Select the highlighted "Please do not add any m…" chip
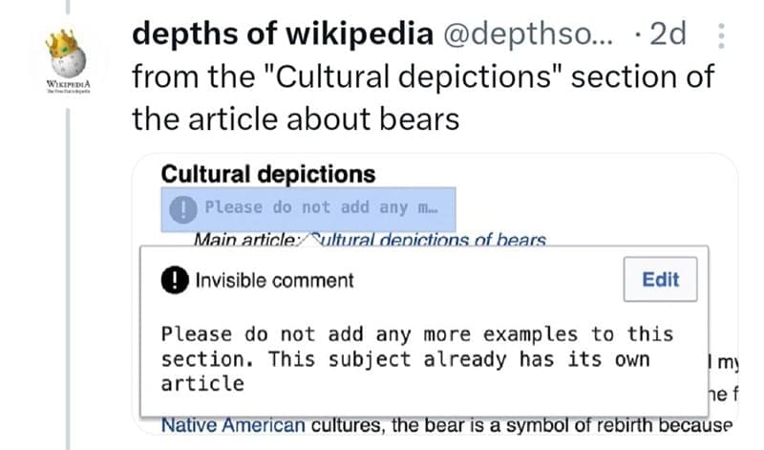This screenshot has width=764, height=450. [308, 207]
